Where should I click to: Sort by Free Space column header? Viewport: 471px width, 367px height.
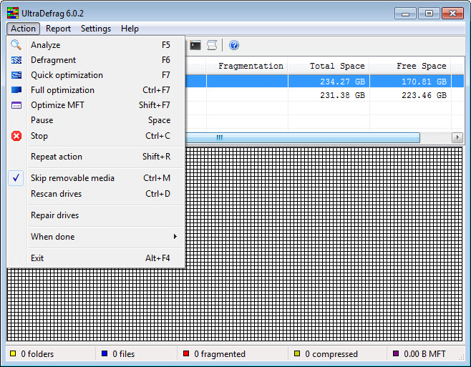410,66
